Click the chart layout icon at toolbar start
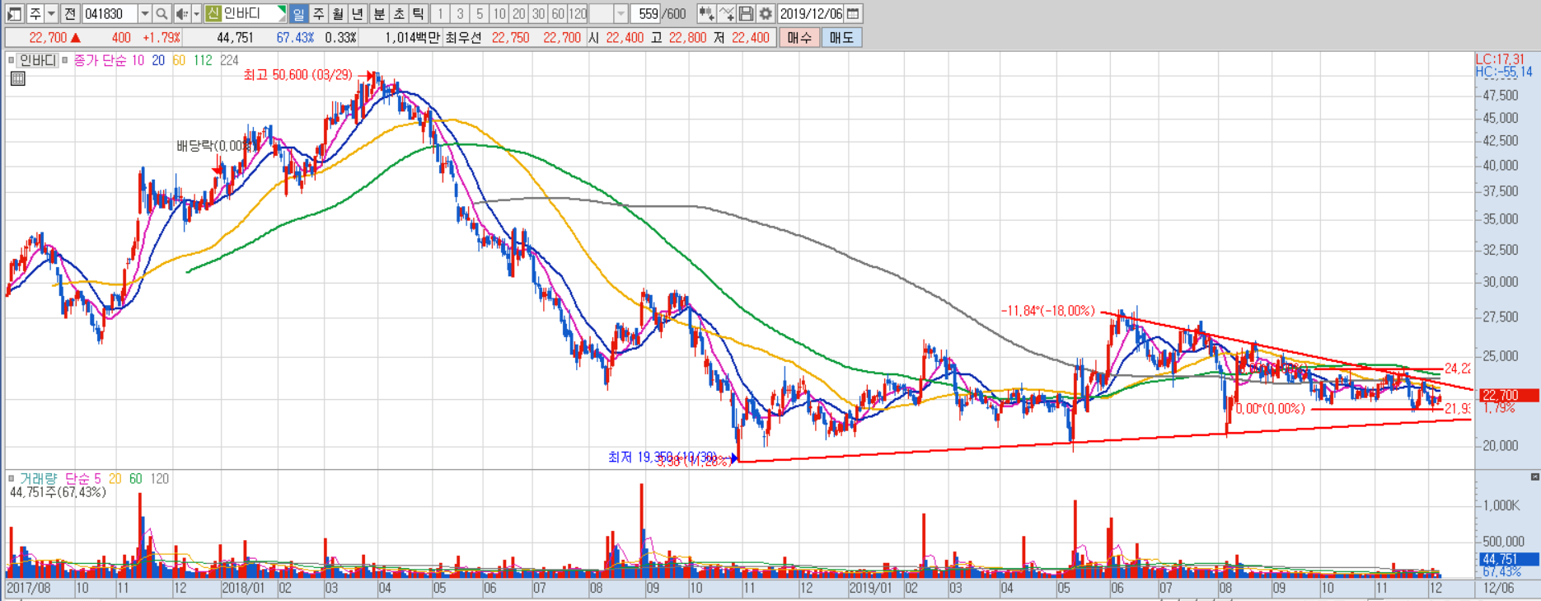This screenshot has height=601, width=1541. (x=14, y=13)
